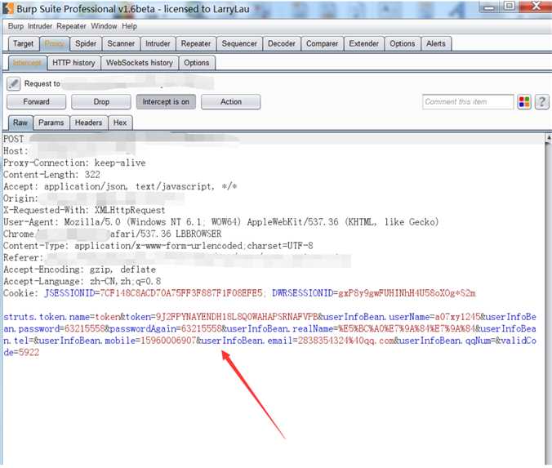Maximize the Burp Suite window

(509, 6)
